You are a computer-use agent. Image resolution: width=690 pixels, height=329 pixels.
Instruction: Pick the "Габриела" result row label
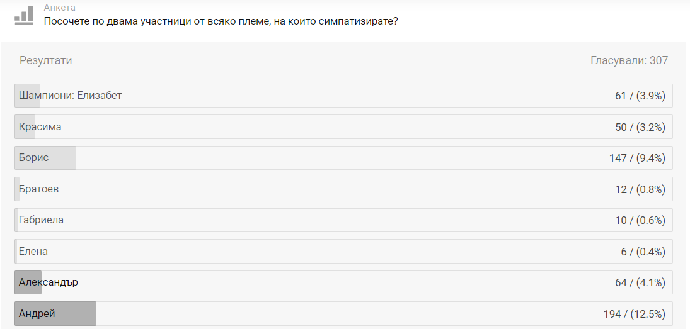click(x=42, y=220)
